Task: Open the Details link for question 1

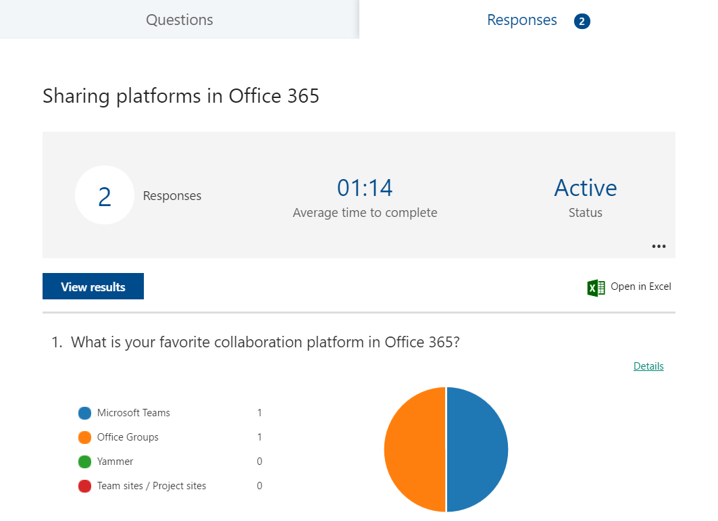Action: click(x=648, y=366)
